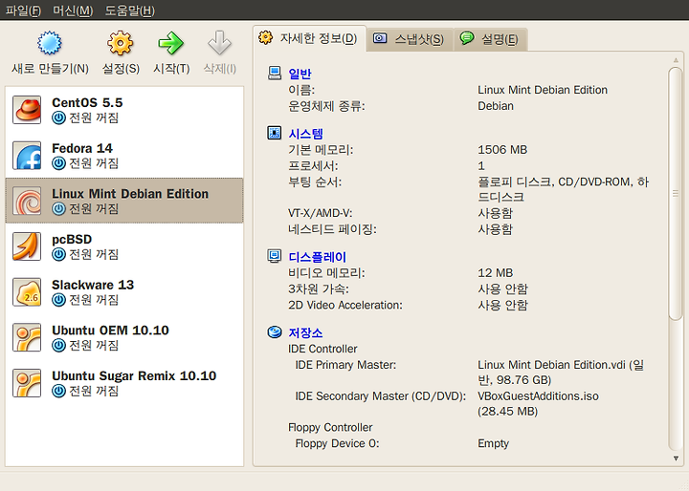Viewport: 689px width, 491px height.
Task: Click the VBoxGuestAdditions.iso value
Action: pos(538,396)
